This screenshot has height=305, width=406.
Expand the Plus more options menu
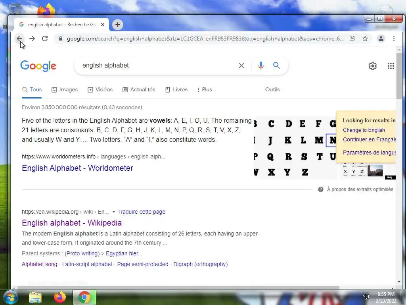[205, 89]
